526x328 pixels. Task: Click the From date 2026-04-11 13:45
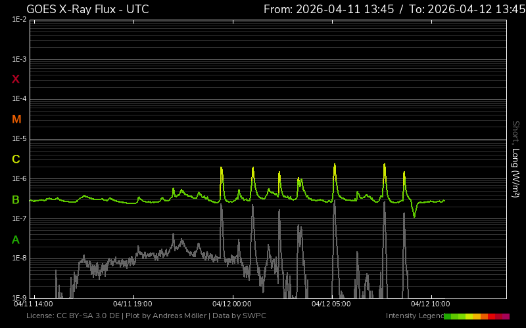click(329, 9)
